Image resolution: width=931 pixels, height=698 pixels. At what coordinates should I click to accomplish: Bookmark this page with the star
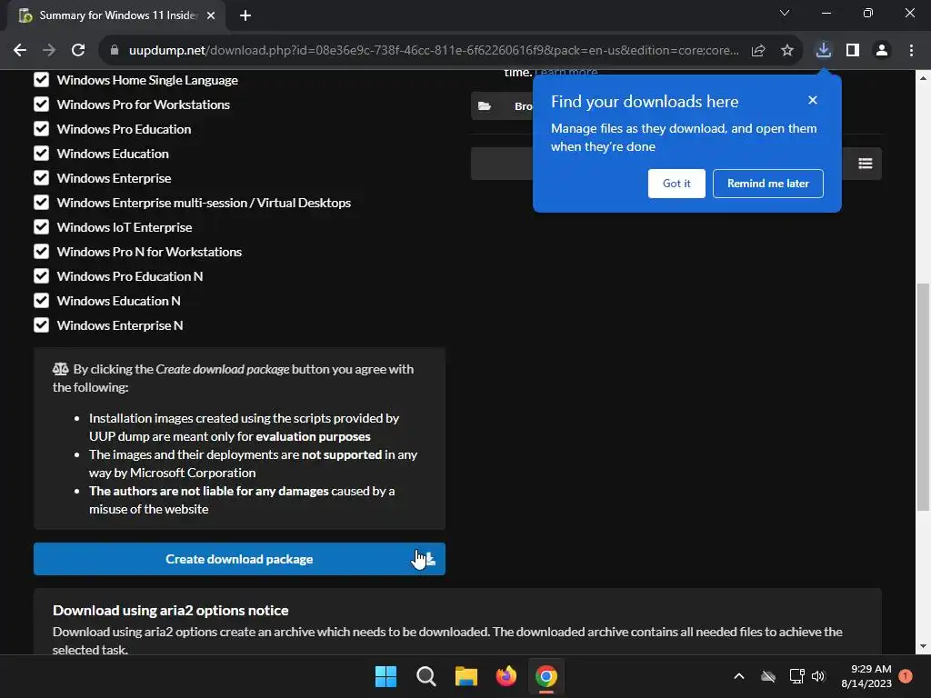[787, 51]
